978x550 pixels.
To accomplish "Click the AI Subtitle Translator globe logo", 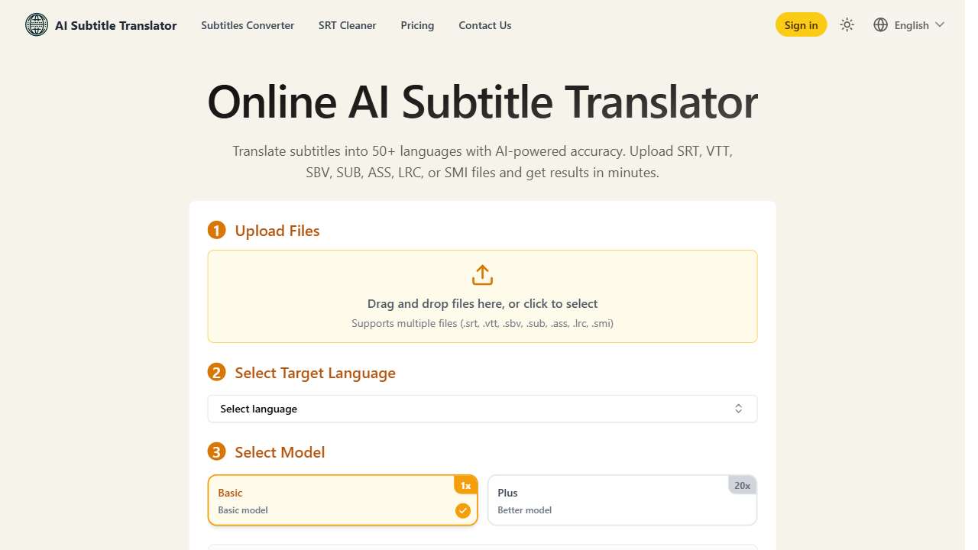I will 36,24.
